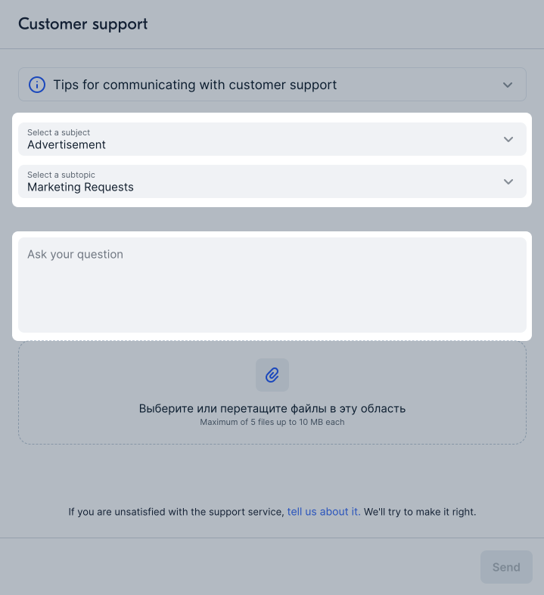Click the paperclip attach files icon
544x595 pixels.
[x=272, y=374]
